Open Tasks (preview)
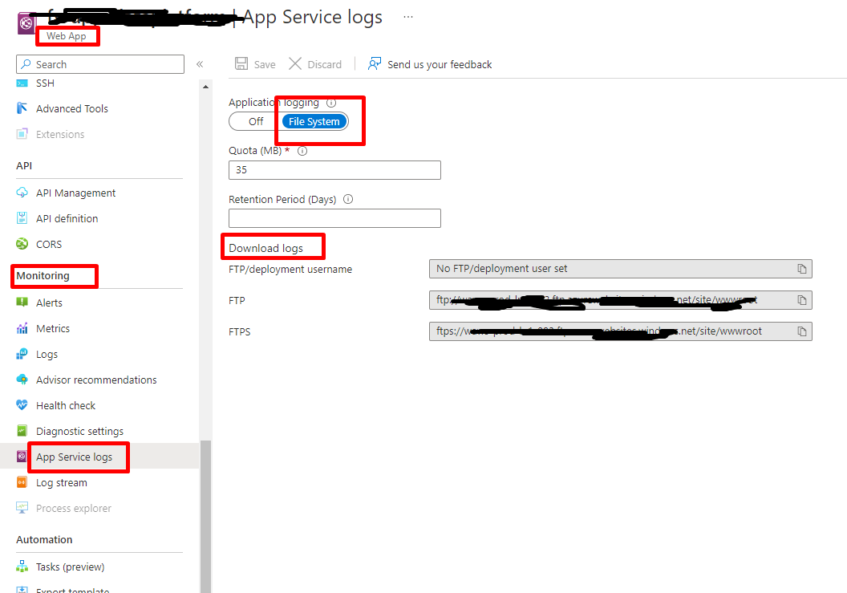 [71, 567]
